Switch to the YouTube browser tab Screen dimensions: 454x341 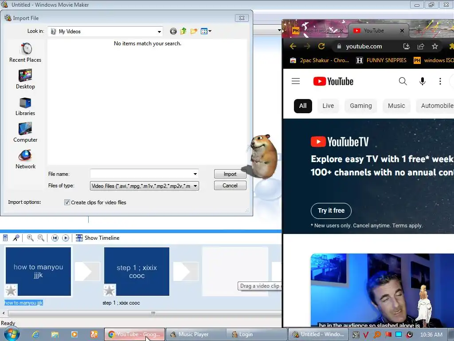point(374,31)
